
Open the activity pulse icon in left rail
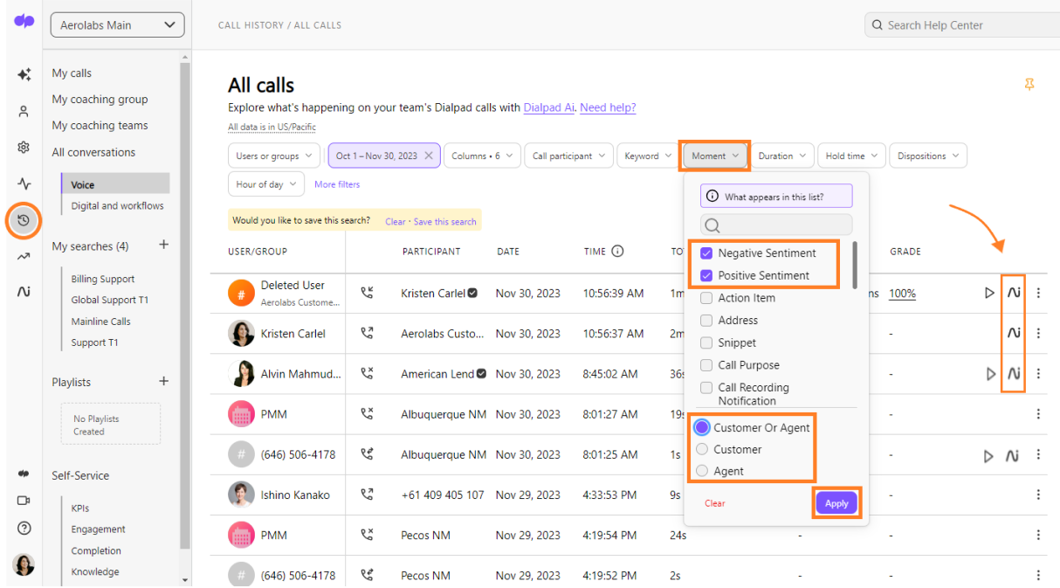(24, 183)
